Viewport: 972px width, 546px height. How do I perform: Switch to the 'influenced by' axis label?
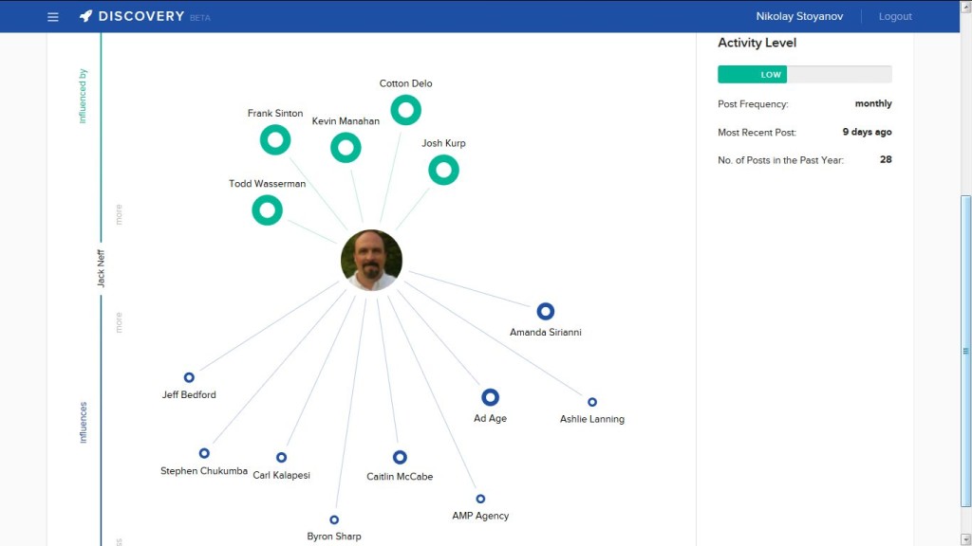(x=83, y=96)
